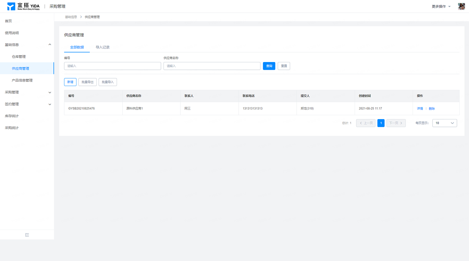Click the 批量导出 button
The height and width of the screenshot is (261, 469).
pos(88,82)
